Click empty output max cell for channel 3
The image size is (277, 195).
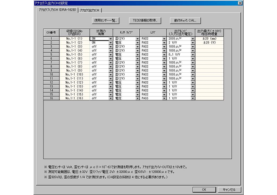click(x=209, y=47)
